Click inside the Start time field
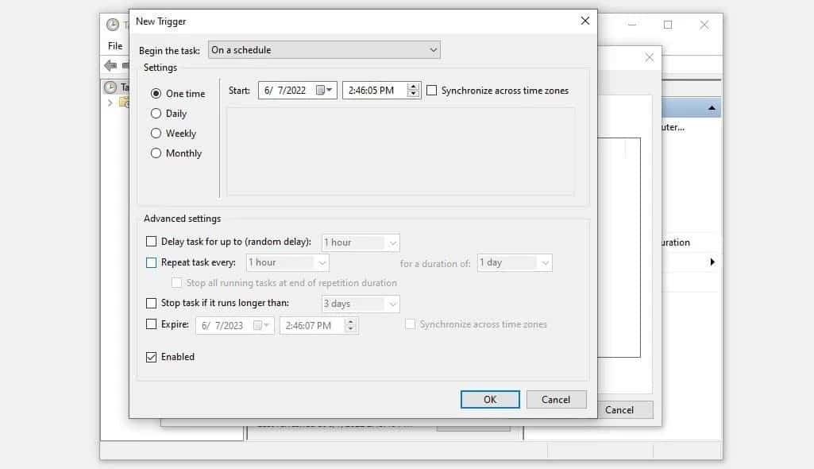814x469 pixels. tap(373, 90)
